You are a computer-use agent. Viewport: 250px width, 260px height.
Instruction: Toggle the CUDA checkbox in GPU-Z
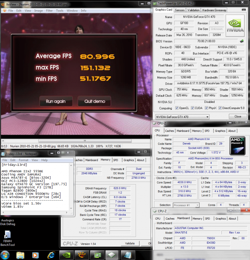(x=192, y=108)
